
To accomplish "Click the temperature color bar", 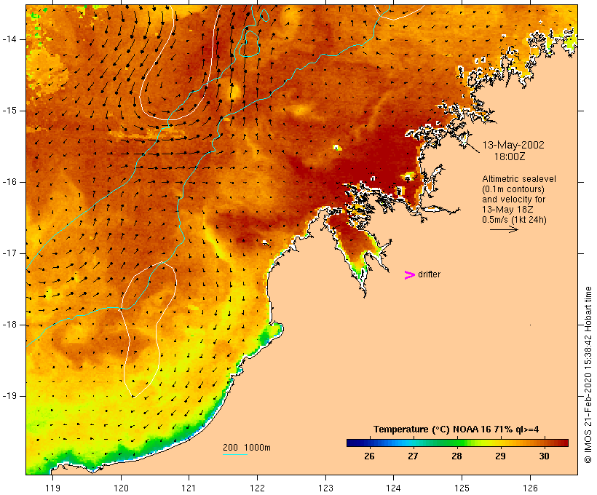I will [x=457, y=443].
